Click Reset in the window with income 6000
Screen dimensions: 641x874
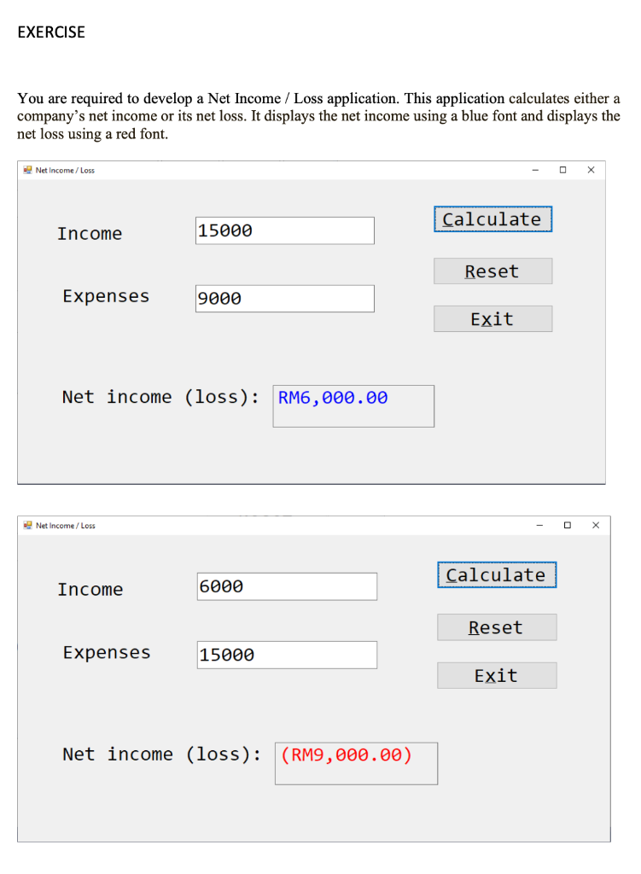coord(497,627)
